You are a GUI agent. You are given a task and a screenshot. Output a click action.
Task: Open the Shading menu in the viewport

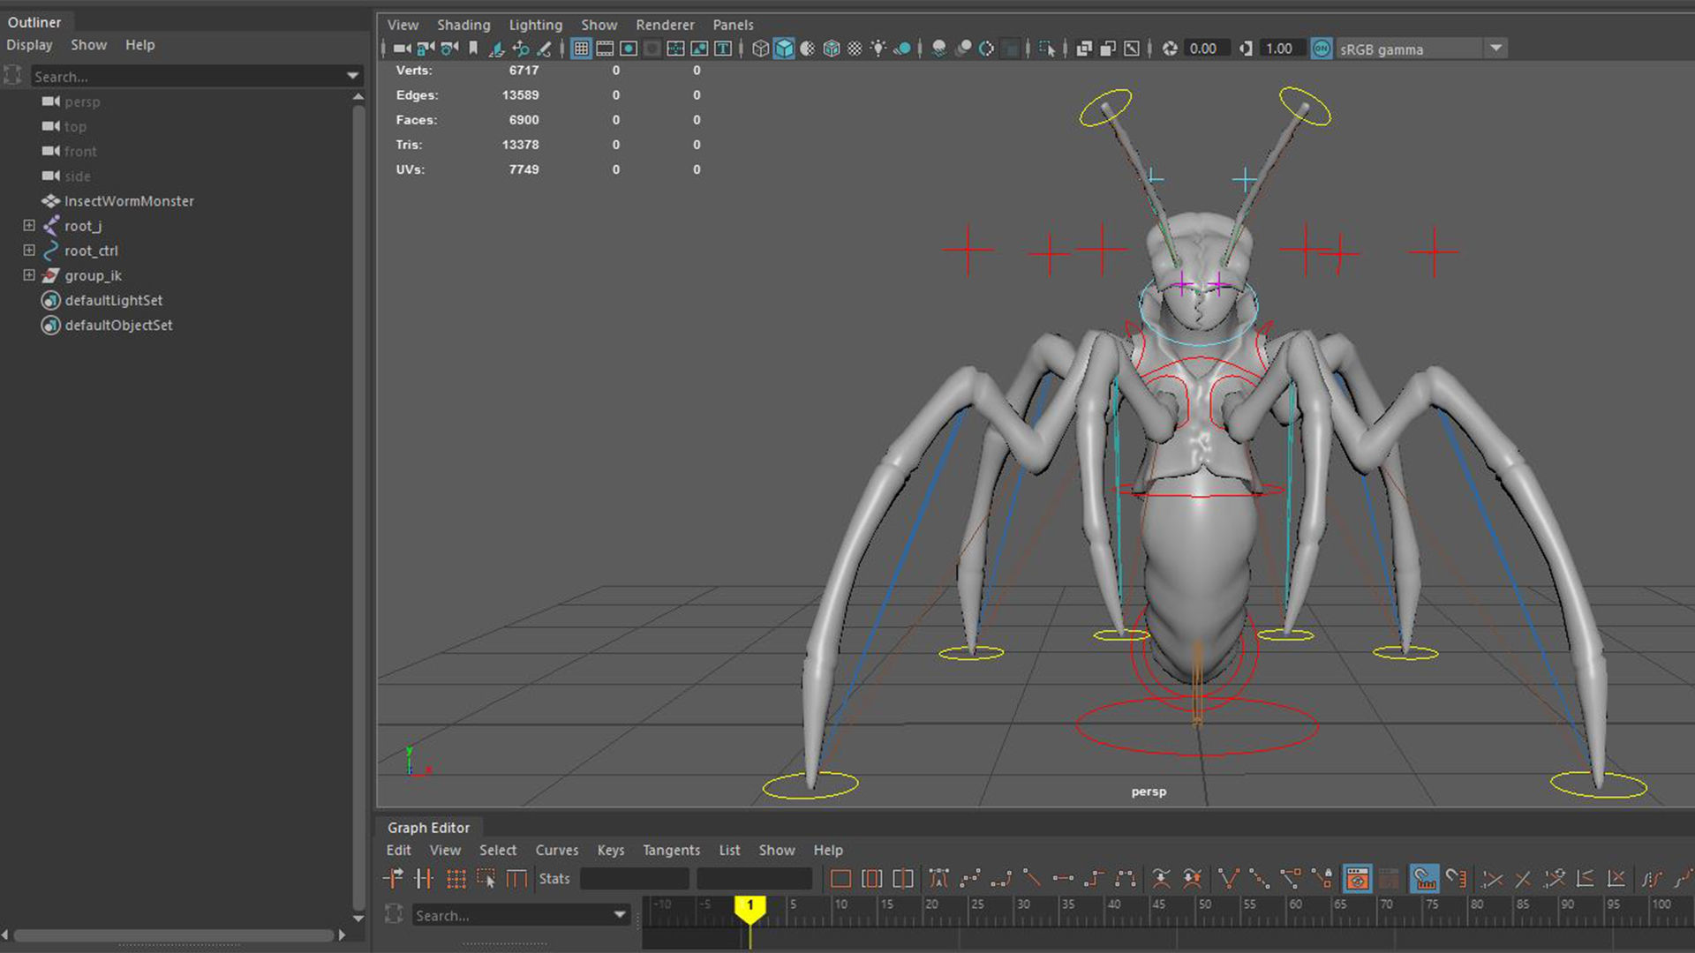point(463,25)
